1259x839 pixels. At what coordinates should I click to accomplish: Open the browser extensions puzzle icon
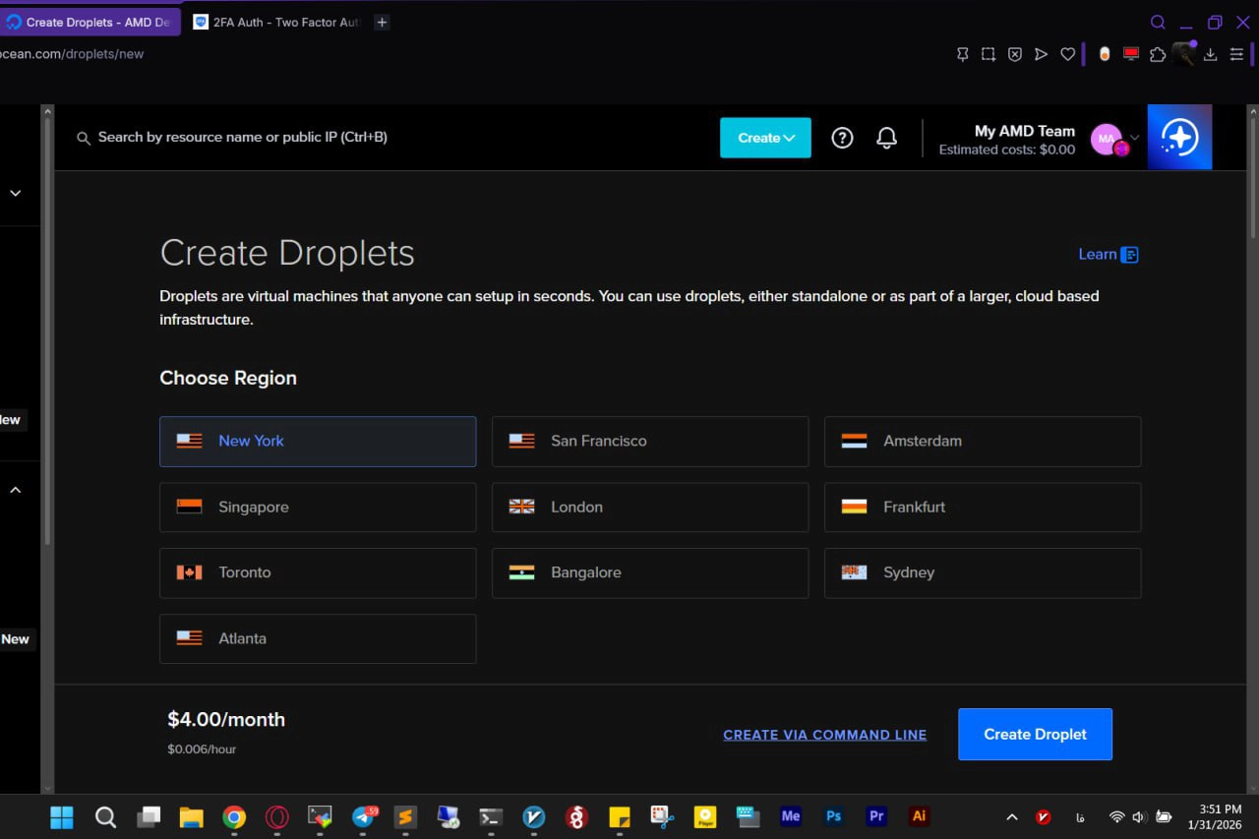coord(1158,54)
